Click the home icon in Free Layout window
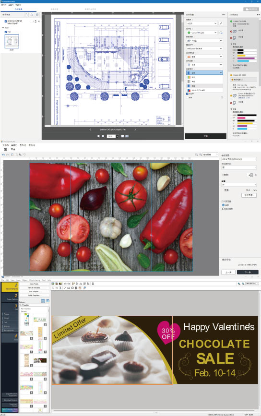Viewport: 261px width, 416px height. [x=5, y=149]
